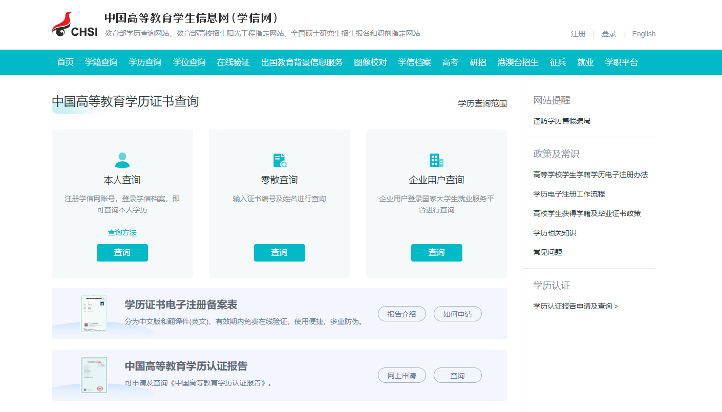Screen dimensions: 722x412
Task: Open the 学历认证报告 certificate thumbnail
Action: click(94, 375)
